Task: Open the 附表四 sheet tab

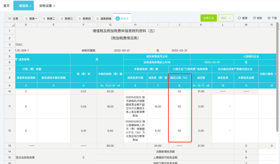Action: tap(85, 19)
